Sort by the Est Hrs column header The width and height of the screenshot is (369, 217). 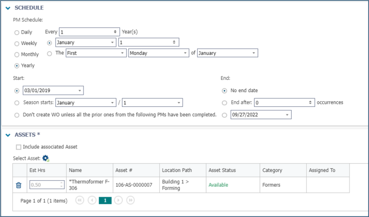pyautogui.click(x=37, y=170)
